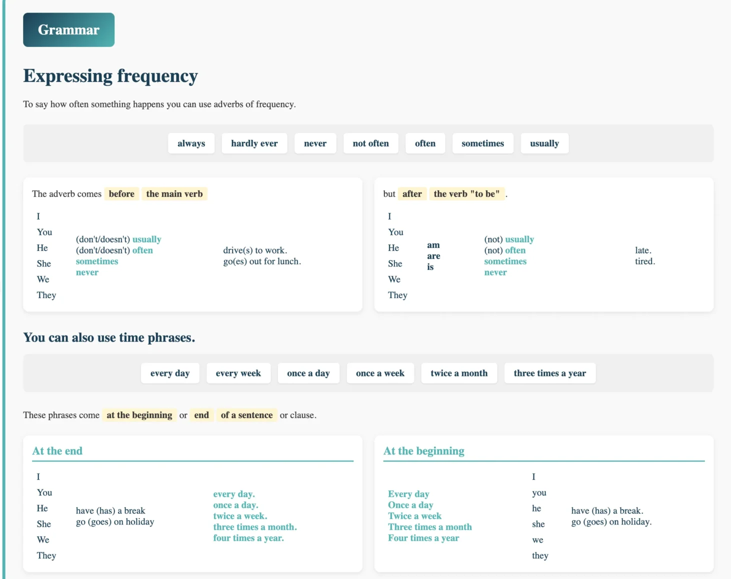Click "Once a day" in the At the beginning card
The height and width of the screenshot is (579, 731).
410,505
